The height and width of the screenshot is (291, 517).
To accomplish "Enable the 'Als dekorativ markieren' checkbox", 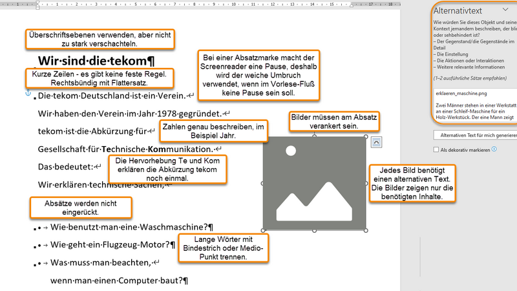I will tap(436, 149).
